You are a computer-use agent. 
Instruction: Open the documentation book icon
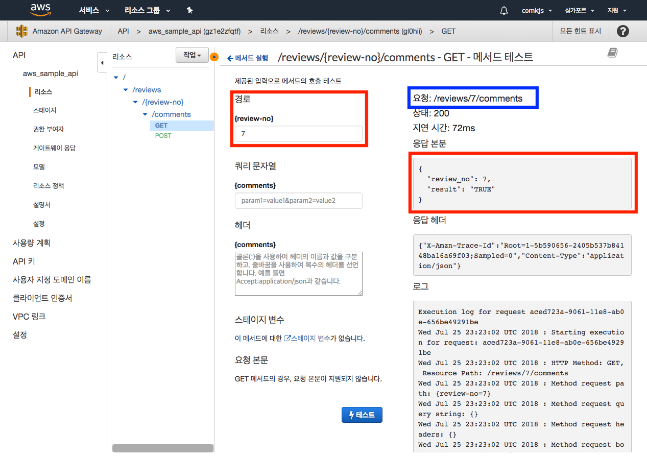point(612,53)
